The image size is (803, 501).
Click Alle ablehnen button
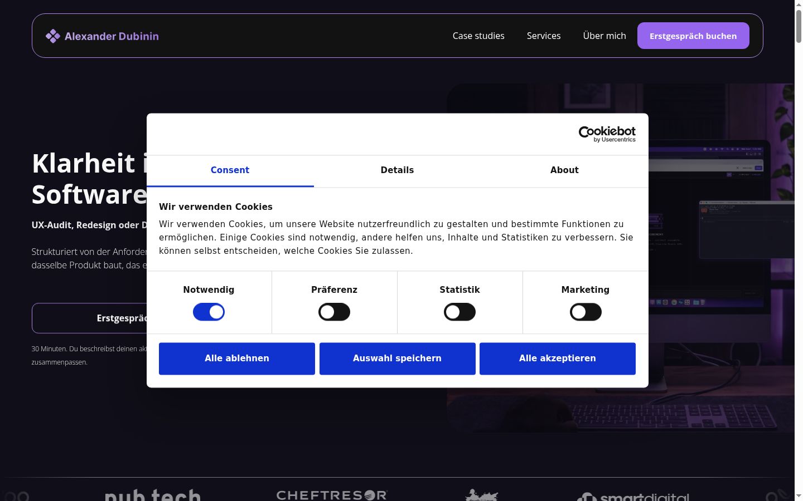coord(237,358)
